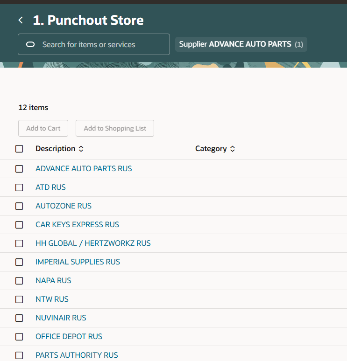Check the box for HH GLOBAL / HERTZWORKZ RUS

19,243
